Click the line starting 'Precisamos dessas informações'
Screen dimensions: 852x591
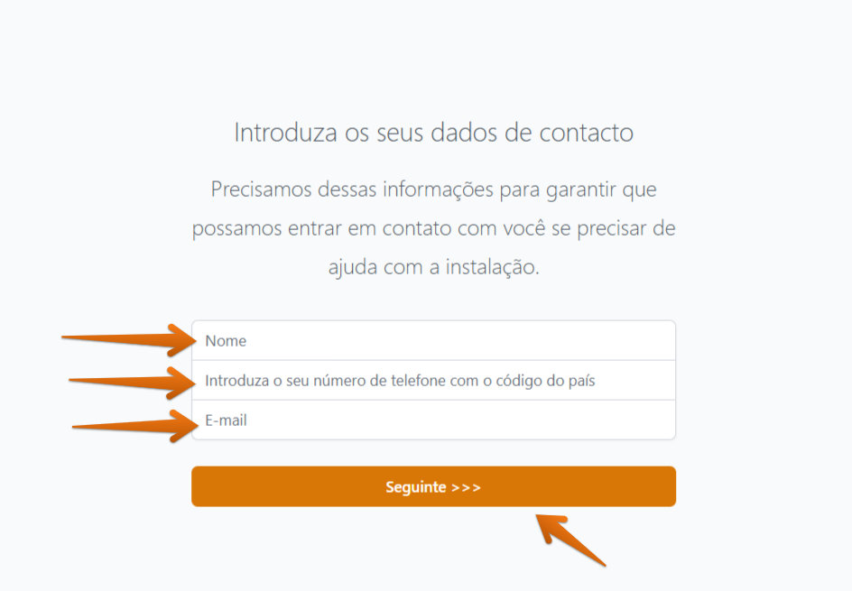pyautogui.click(x=433, y=189)
